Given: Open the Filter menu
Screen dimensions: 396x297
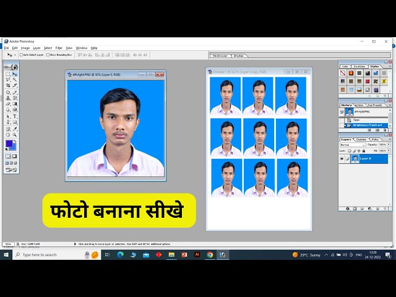Looking at the screenshot, I should (x=59, y=48).
